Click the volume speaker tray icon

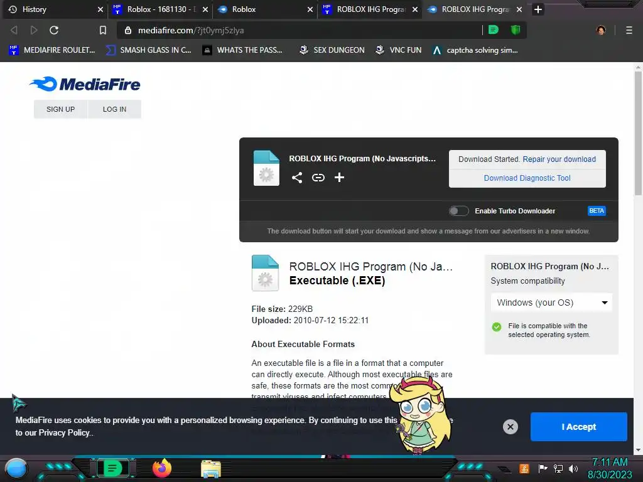pos(573,468)
